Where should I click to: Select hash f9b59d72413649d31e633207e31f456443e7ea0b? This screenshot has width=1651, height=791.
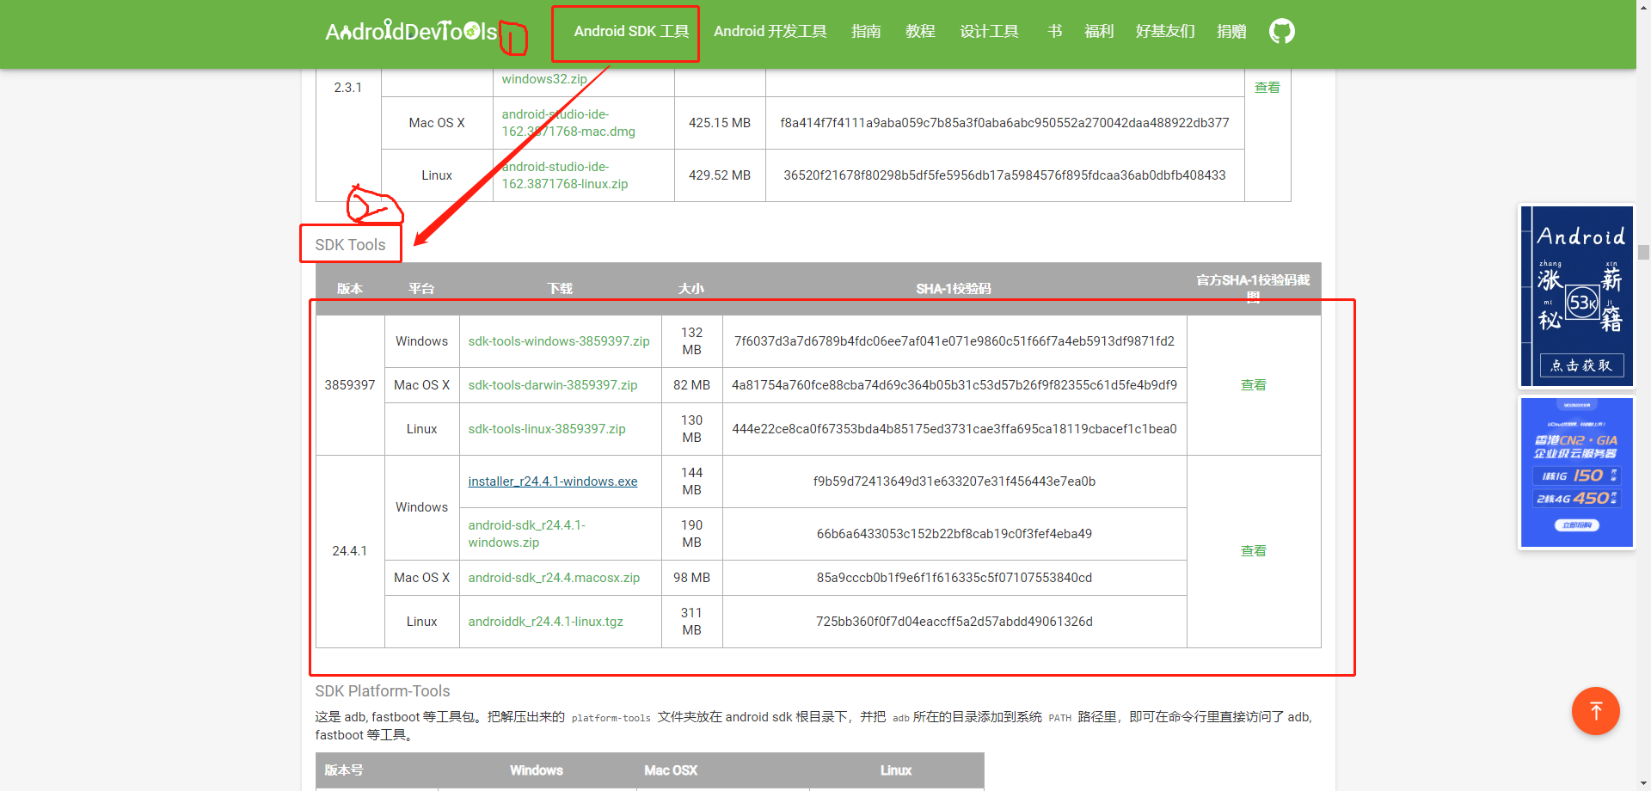[954, 481]
